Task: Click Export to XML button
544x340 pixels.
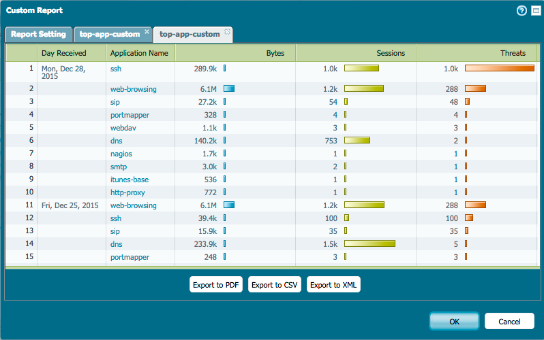Action: click(333, 285)
